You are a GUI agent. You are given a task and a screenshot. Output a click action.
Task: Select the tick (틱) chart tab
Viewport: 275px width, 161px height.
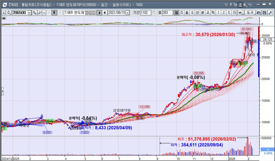point(213,13)
